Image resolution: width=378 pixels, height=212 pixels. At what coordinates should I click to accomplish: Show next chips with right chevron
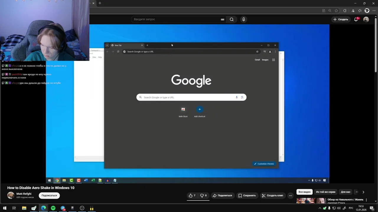pos(363,192)
